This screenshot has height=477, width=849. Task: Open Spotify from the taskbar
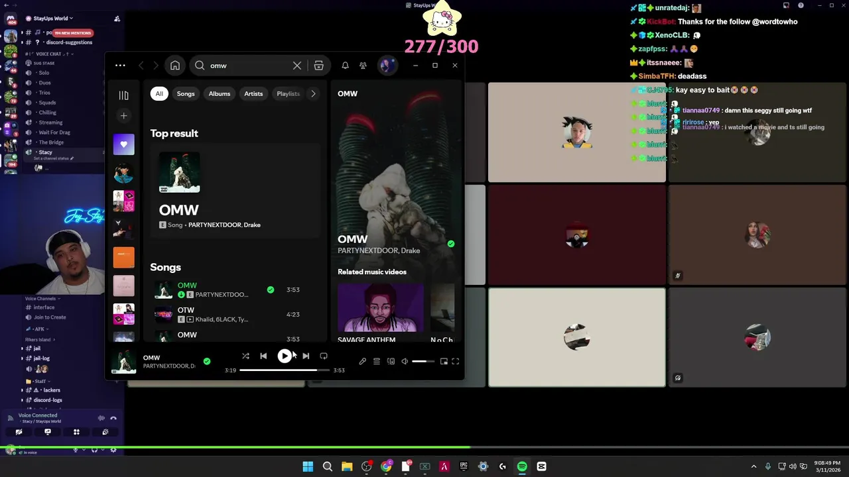pyautogui.click(x=522, y=466)
